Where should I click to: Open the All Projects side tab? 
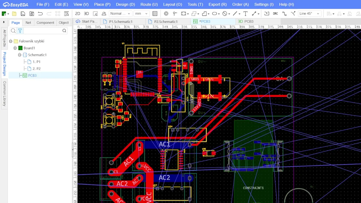(x=4, y=38)
